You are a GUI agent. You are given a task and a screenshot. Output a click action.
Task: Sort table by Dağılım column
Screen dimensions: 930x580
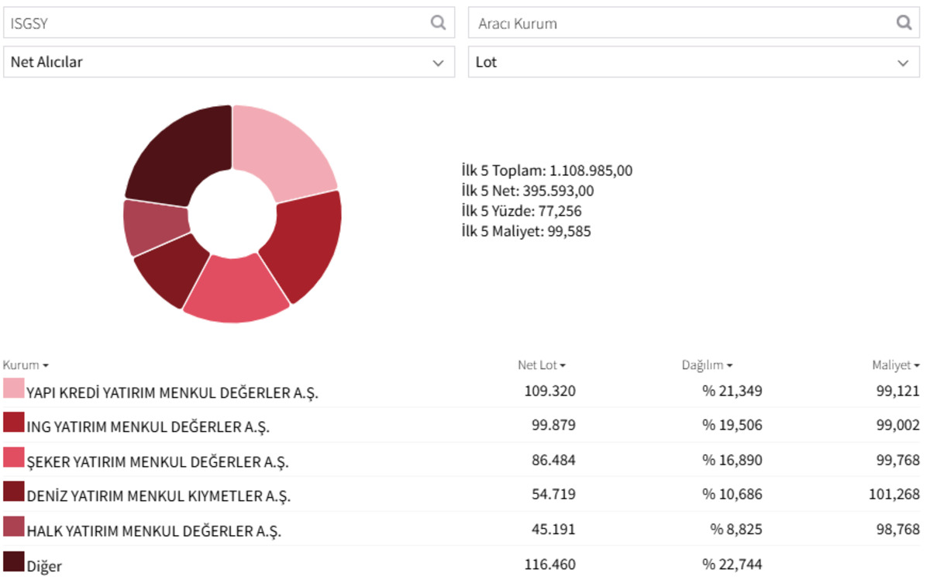click(707, 364)
